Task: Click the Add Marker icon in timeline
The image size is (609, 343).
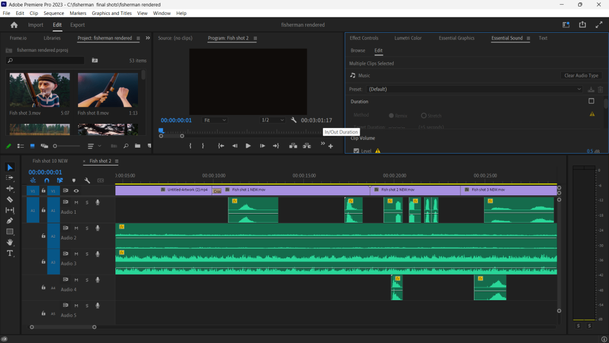Action: point(74,180)
